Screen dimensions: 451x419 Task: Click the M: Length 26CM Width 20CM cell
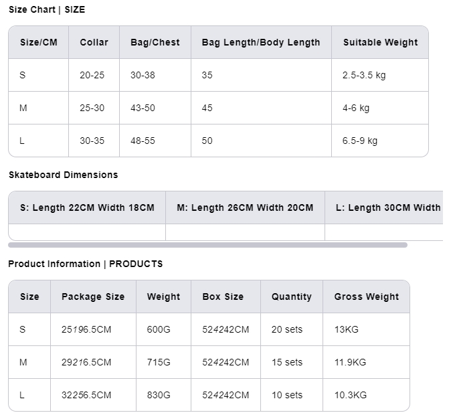click(245, 207)
